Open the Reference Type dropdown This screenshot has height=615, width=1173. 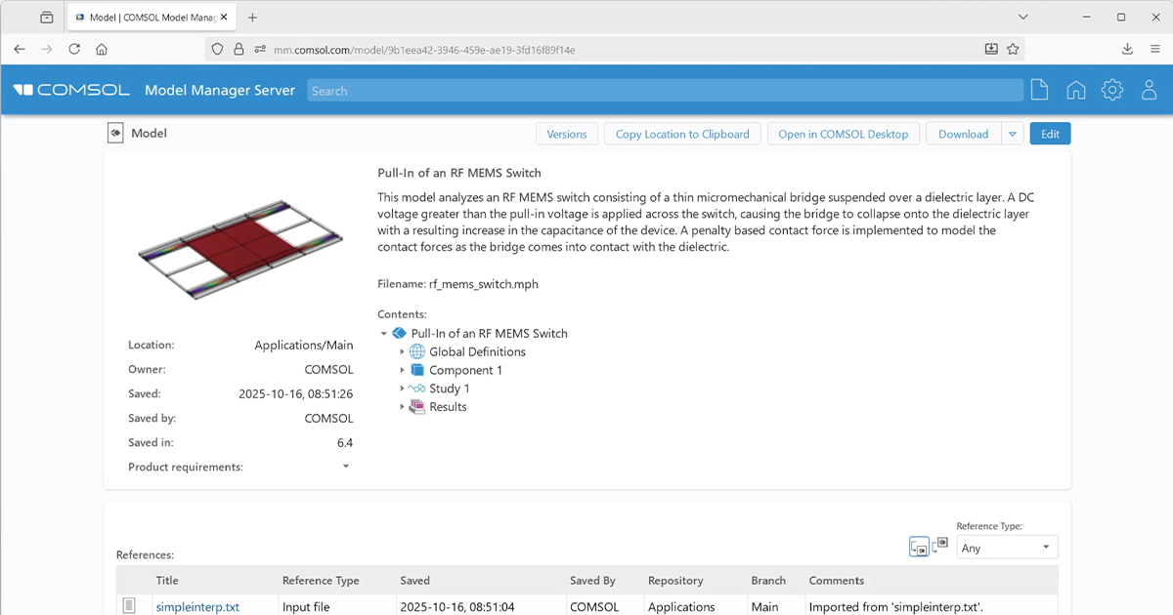tap(1006, 548)
